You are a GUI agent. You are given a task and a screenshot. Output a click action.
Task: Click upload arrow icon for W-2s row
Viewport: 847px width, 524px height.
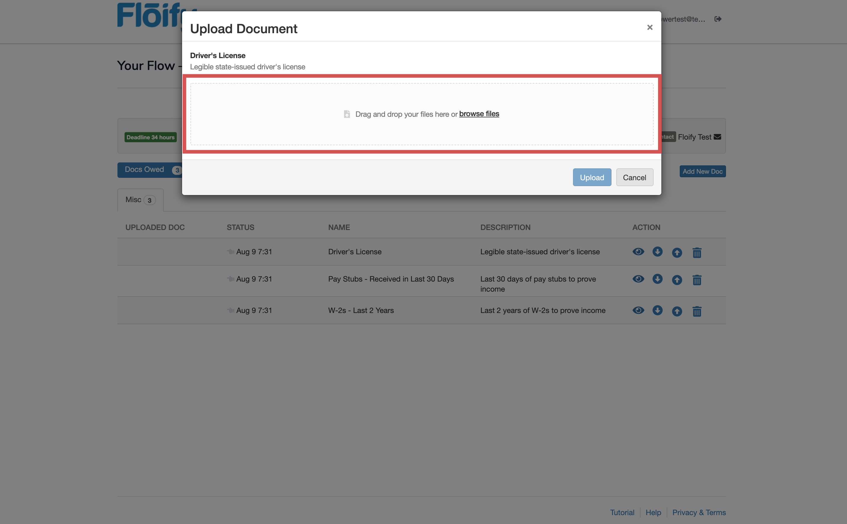point(677,311)
